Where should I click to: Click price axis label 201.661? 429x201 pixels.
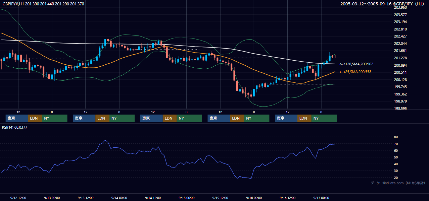click(400, 51)
